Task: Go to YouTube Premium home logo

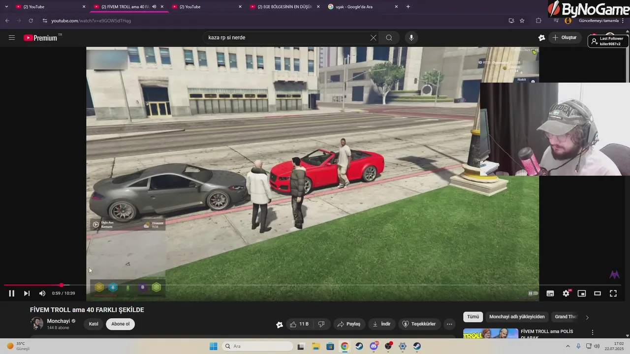Action: 41,38
